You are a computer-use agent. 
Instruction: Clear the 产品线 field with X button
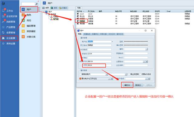pyautogui.click(x=149, y=79)
